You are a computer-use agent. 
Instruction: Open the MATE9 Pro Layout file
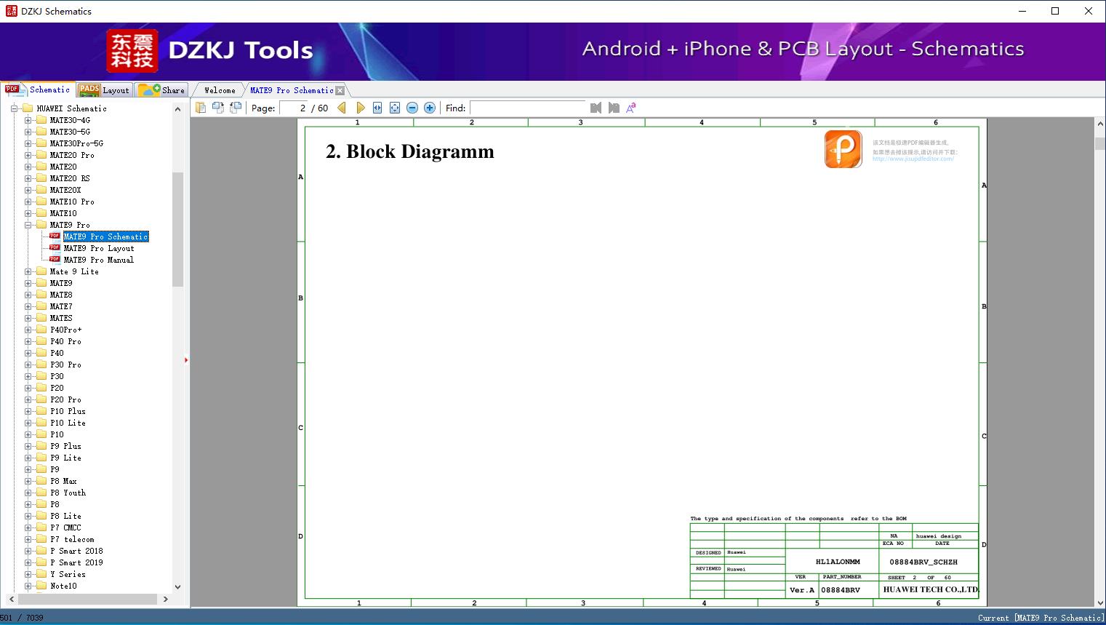(x=99, y=248)
